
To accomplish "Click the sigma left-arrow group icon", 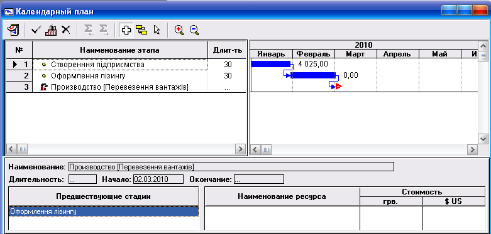I will click(89, 30).
